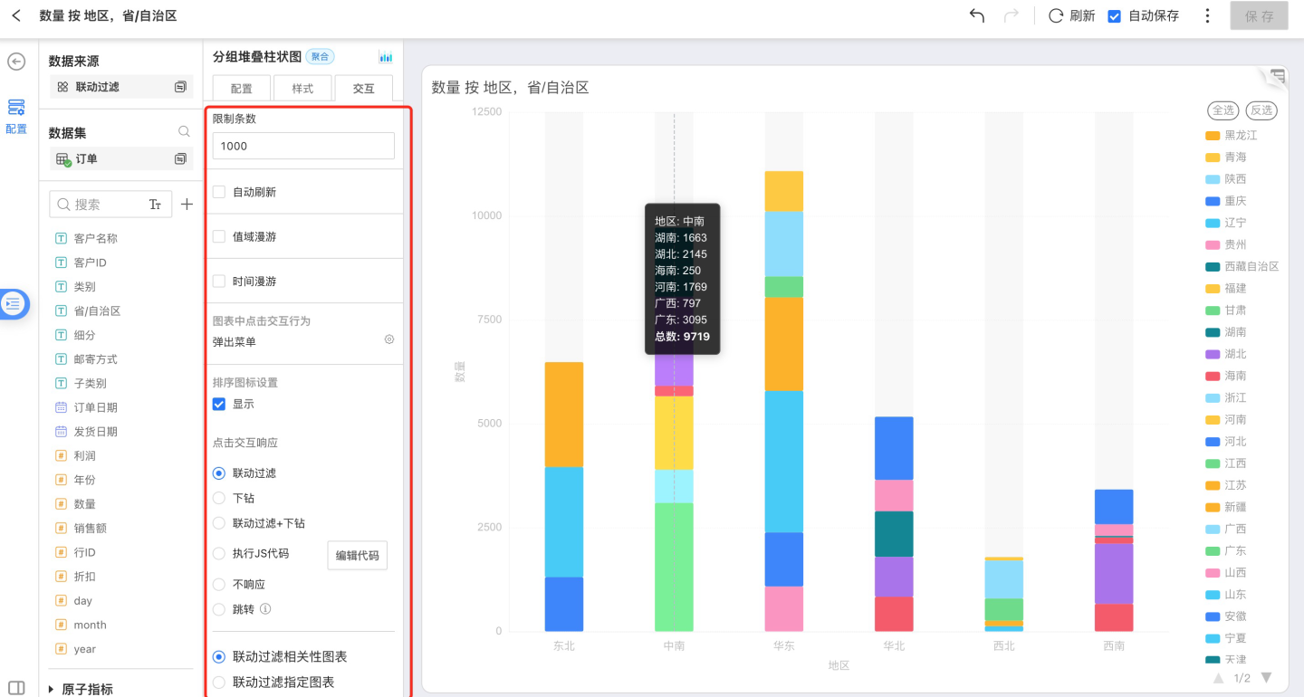Toggle the 自动保存 checkbox
This screenshot has height=697, width=1304.
1115,15
